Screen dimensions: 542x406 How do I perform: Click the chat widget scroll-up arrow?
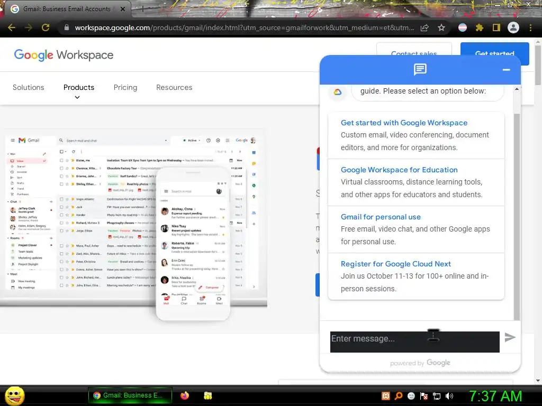517,89
